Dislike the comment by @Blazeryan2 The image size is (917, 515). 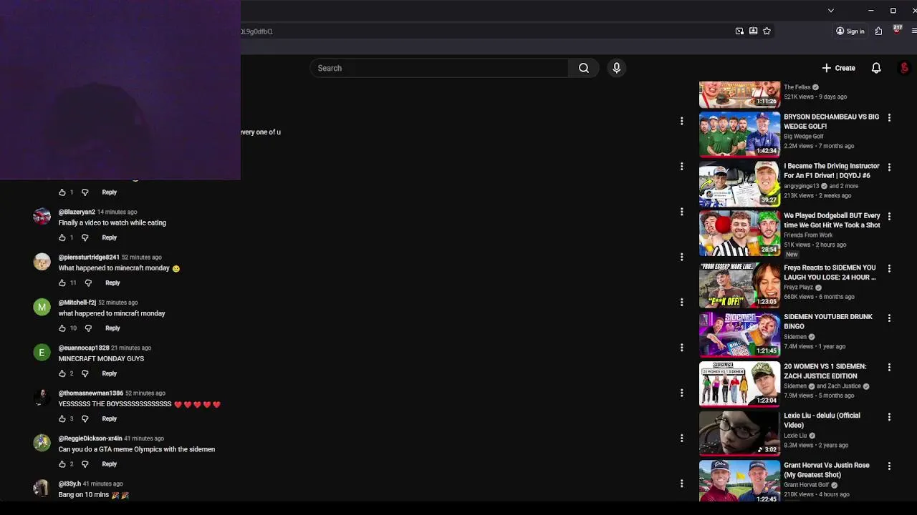[x=85, y=237]
